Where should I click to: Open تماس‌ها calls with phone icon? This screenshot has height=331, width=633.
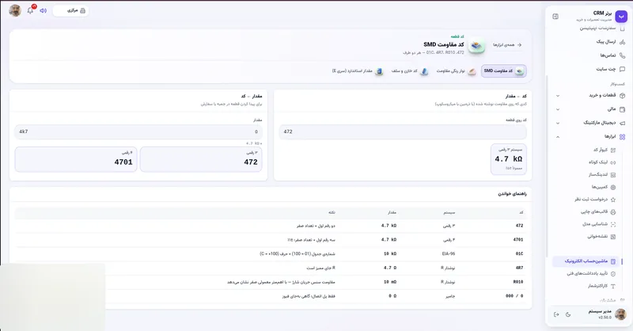tap(612, 55)
